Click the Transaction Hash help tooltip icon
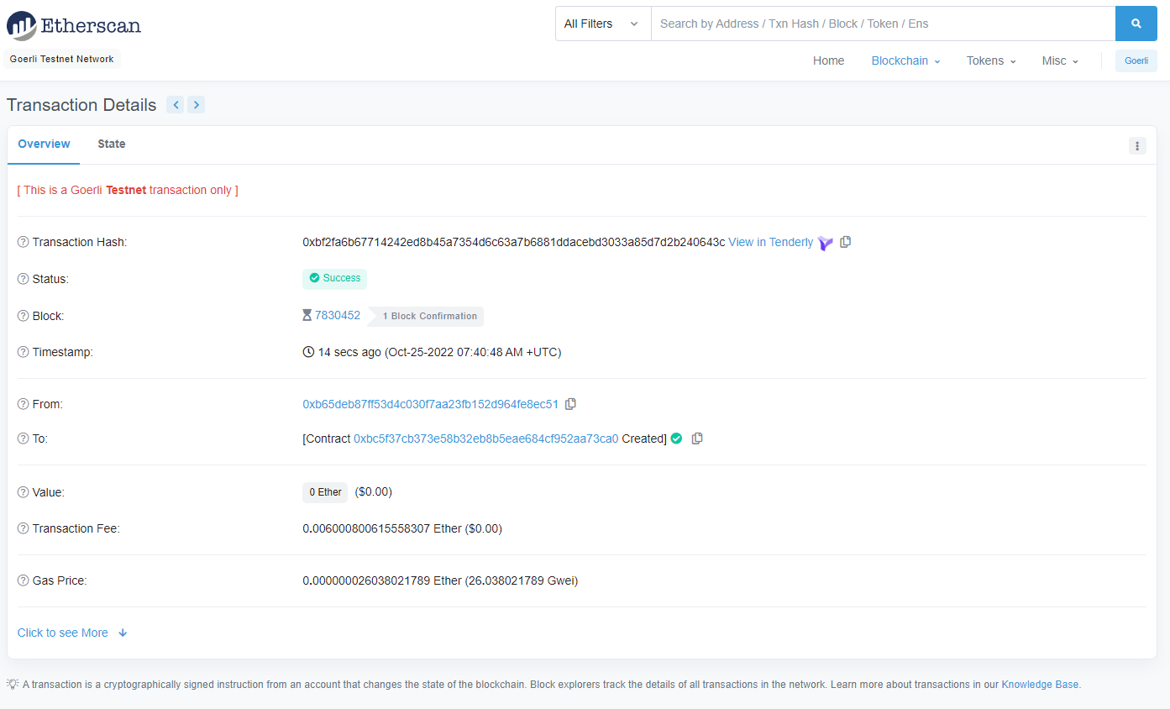The width and height of the screenshot is (1170, 709). (22, 241)
